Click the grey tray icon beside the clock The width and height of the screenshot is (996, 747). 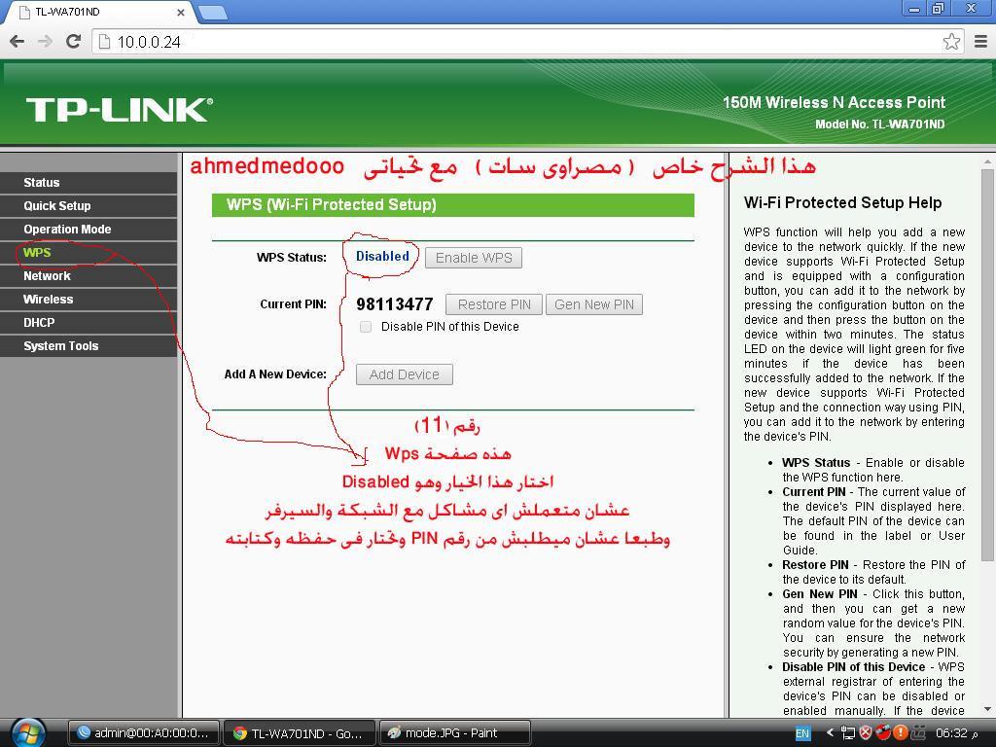click(918, 733)
